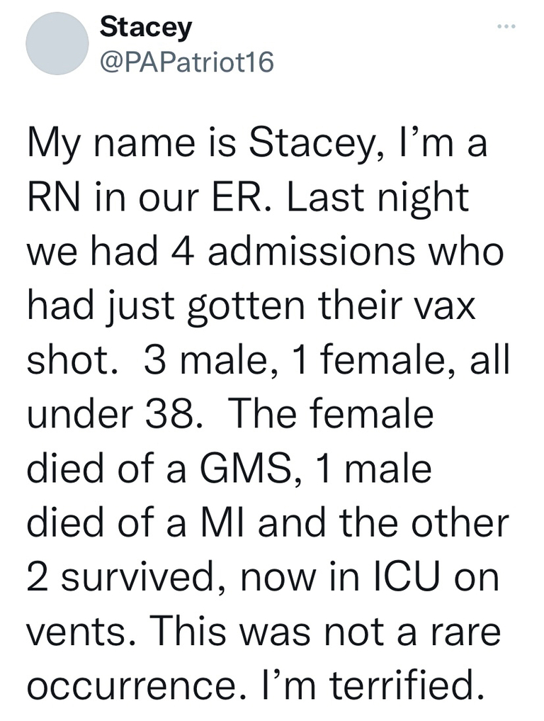
Task: Visit the @PAPatriot16 handle profile
Action: (187, 62)
